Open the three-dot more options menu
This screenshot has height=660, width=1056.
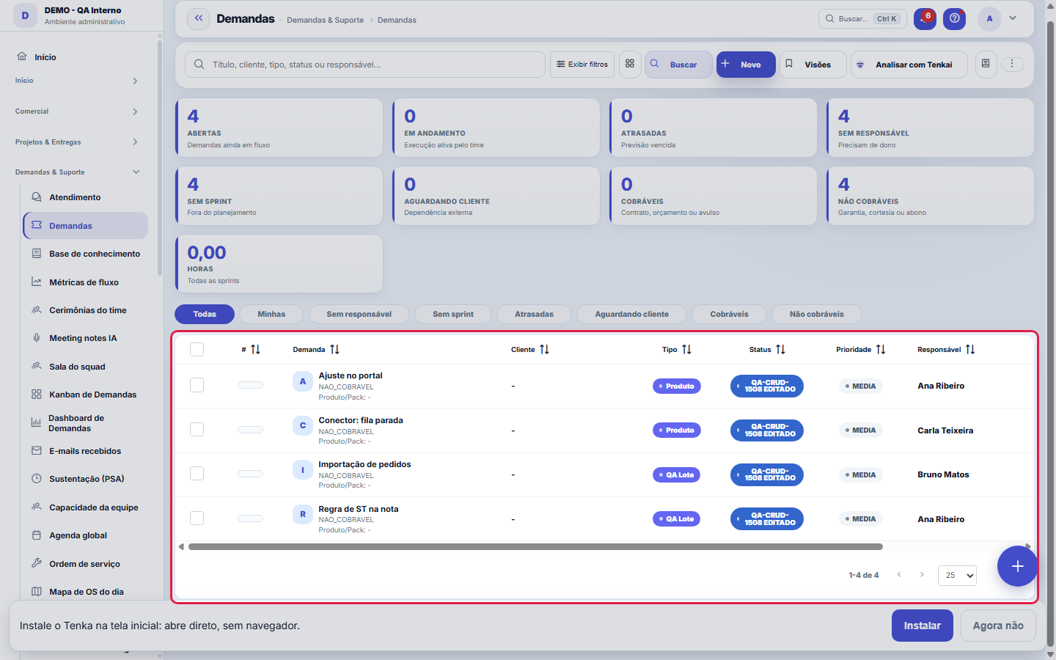coord(1012,64)
